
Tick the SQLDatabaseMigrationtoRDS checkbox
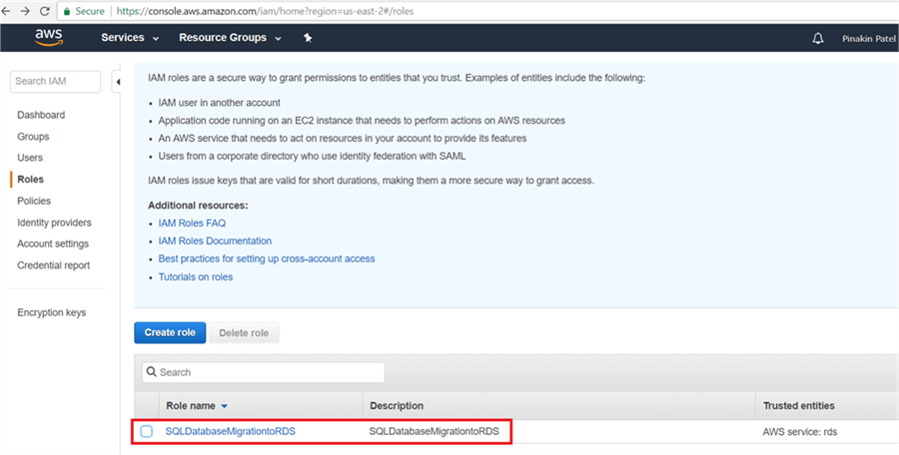[x=147, y=431]
